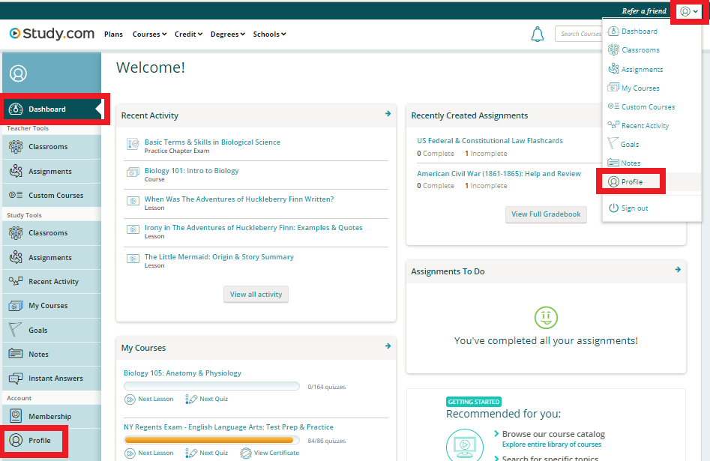Open Goals flag icon in sidebar
This screenshot has width=710, height=461.
pos(15,330)
